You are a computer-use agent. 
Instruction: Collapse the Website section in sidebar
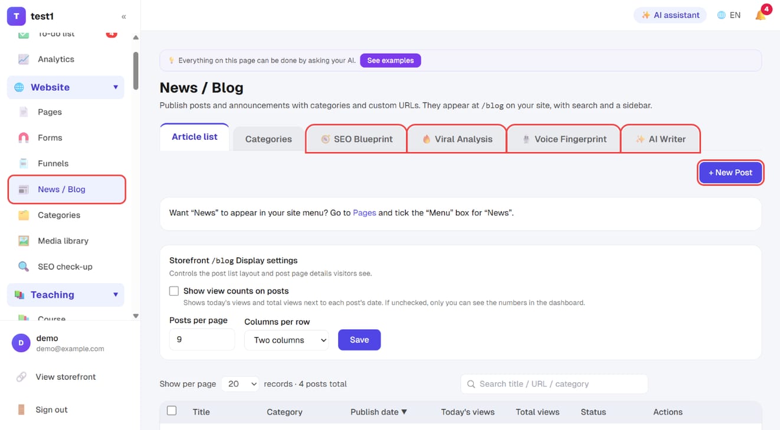(x=116, y=87)
